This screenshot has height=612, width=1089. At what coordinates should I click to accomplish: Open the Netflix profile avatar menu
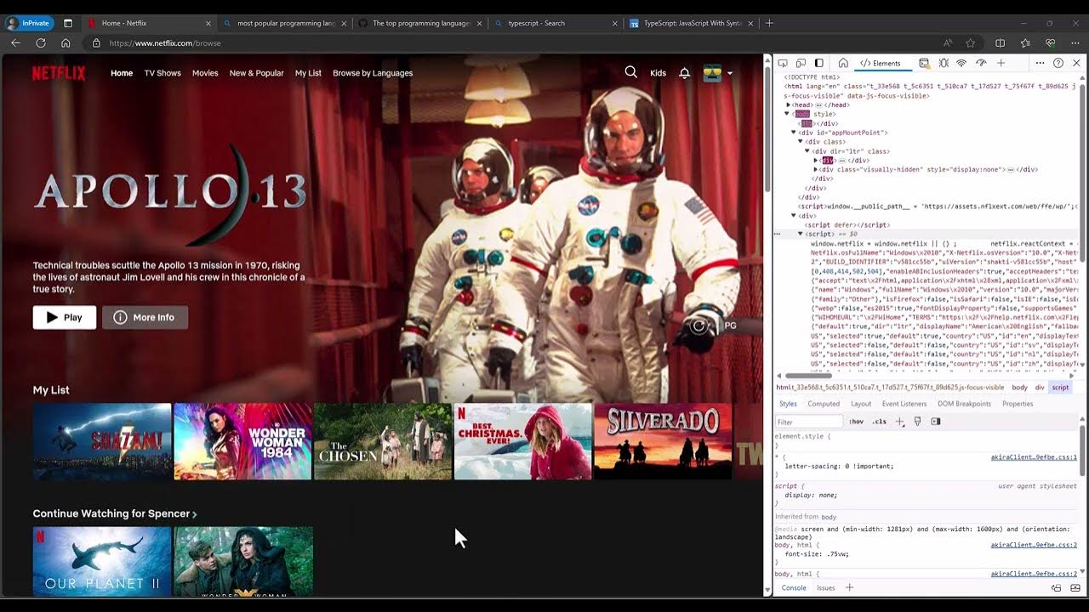(x=717, y=73)
